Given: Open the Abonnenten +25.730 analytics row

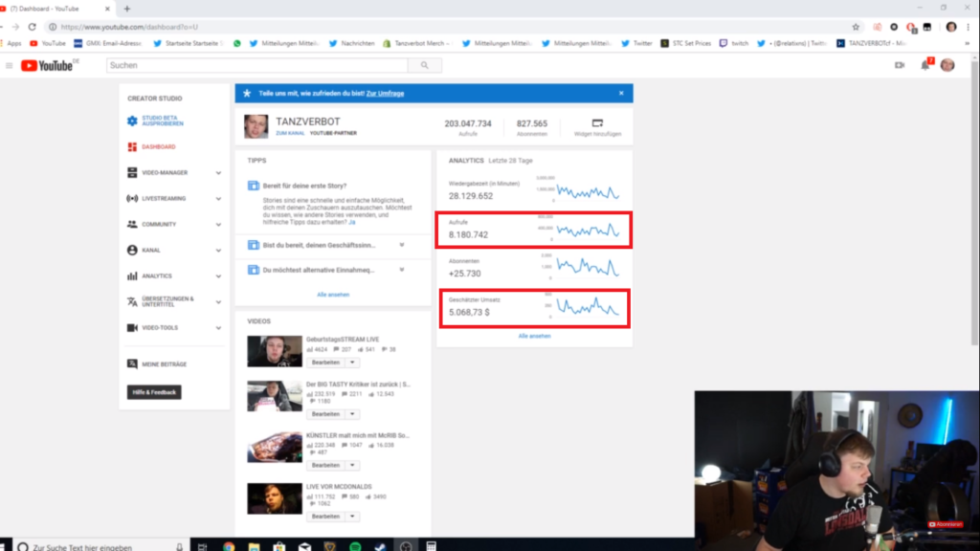Looking at the screenshot, I should 534,268.
